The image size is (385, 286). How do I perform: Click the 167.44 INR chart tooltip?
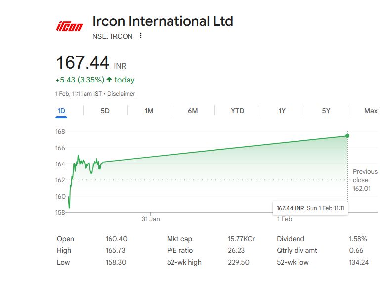tap(310, 208)
